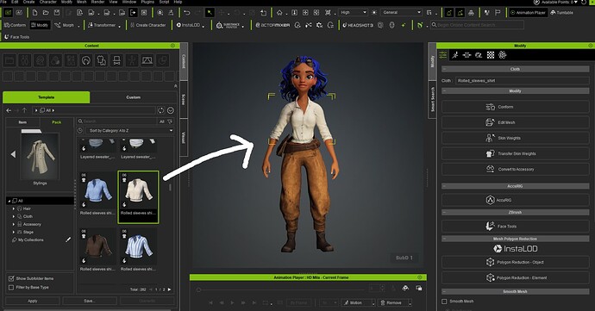The height and width of the screenshot is (311, 595).
Task: Open the Plugins menu
Action: 147,2
